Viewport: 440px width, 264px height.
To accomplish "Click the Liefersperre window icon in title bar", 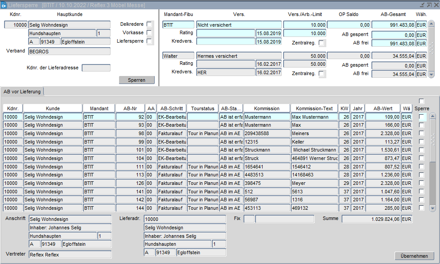I will coord(4,4).
